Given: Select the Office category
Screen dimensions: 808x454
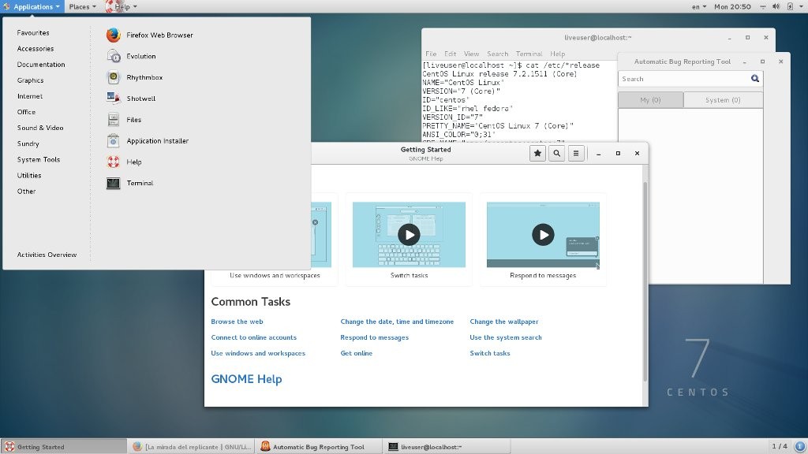Looking at the screenshot, I should (26, 112).
